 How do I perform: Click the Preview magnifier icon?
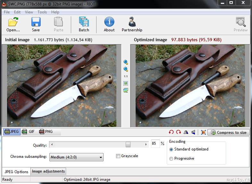tap(240, 22)
